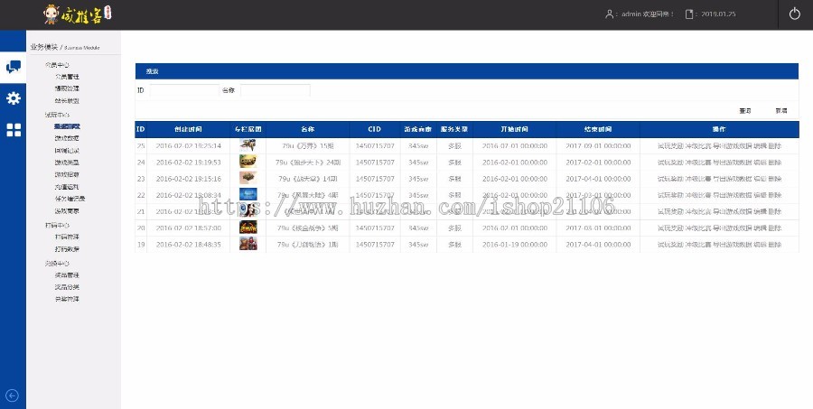Click 导出游戏数据 link in row ID 23
Screen dimensions: 813x409
pos(732,179)
